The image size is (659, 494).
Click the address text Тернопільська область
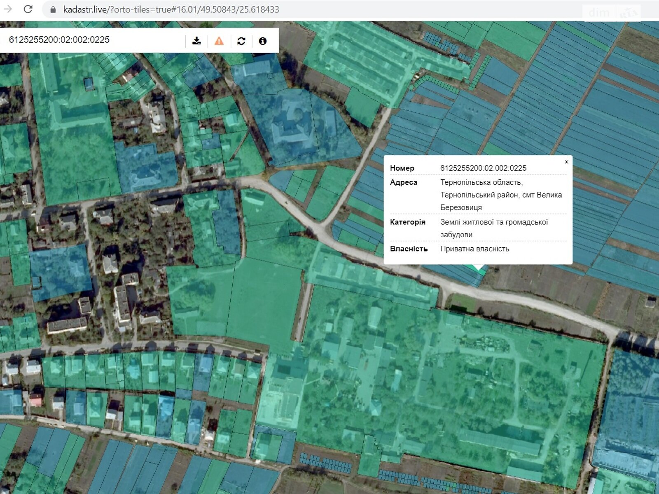(x=481, y=182)
